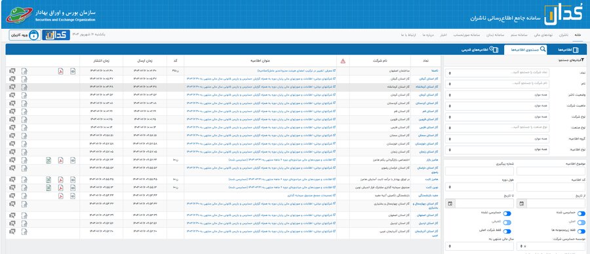
Task: Expand the وضعیت ناشر dropdown
Action: (497, 95)
